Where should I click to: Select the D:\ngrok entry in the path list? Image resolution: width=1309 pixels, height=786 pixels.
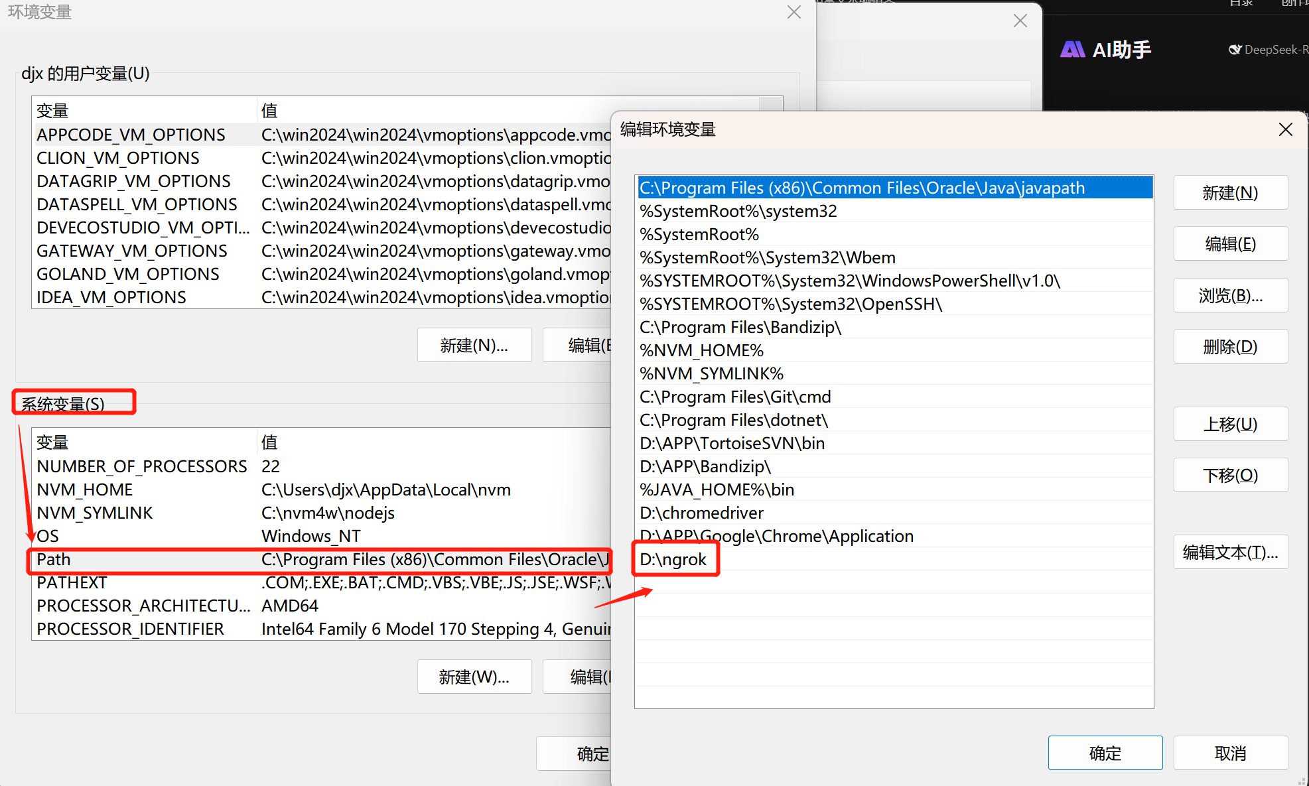pyautogui.click(x=673, y=559)
